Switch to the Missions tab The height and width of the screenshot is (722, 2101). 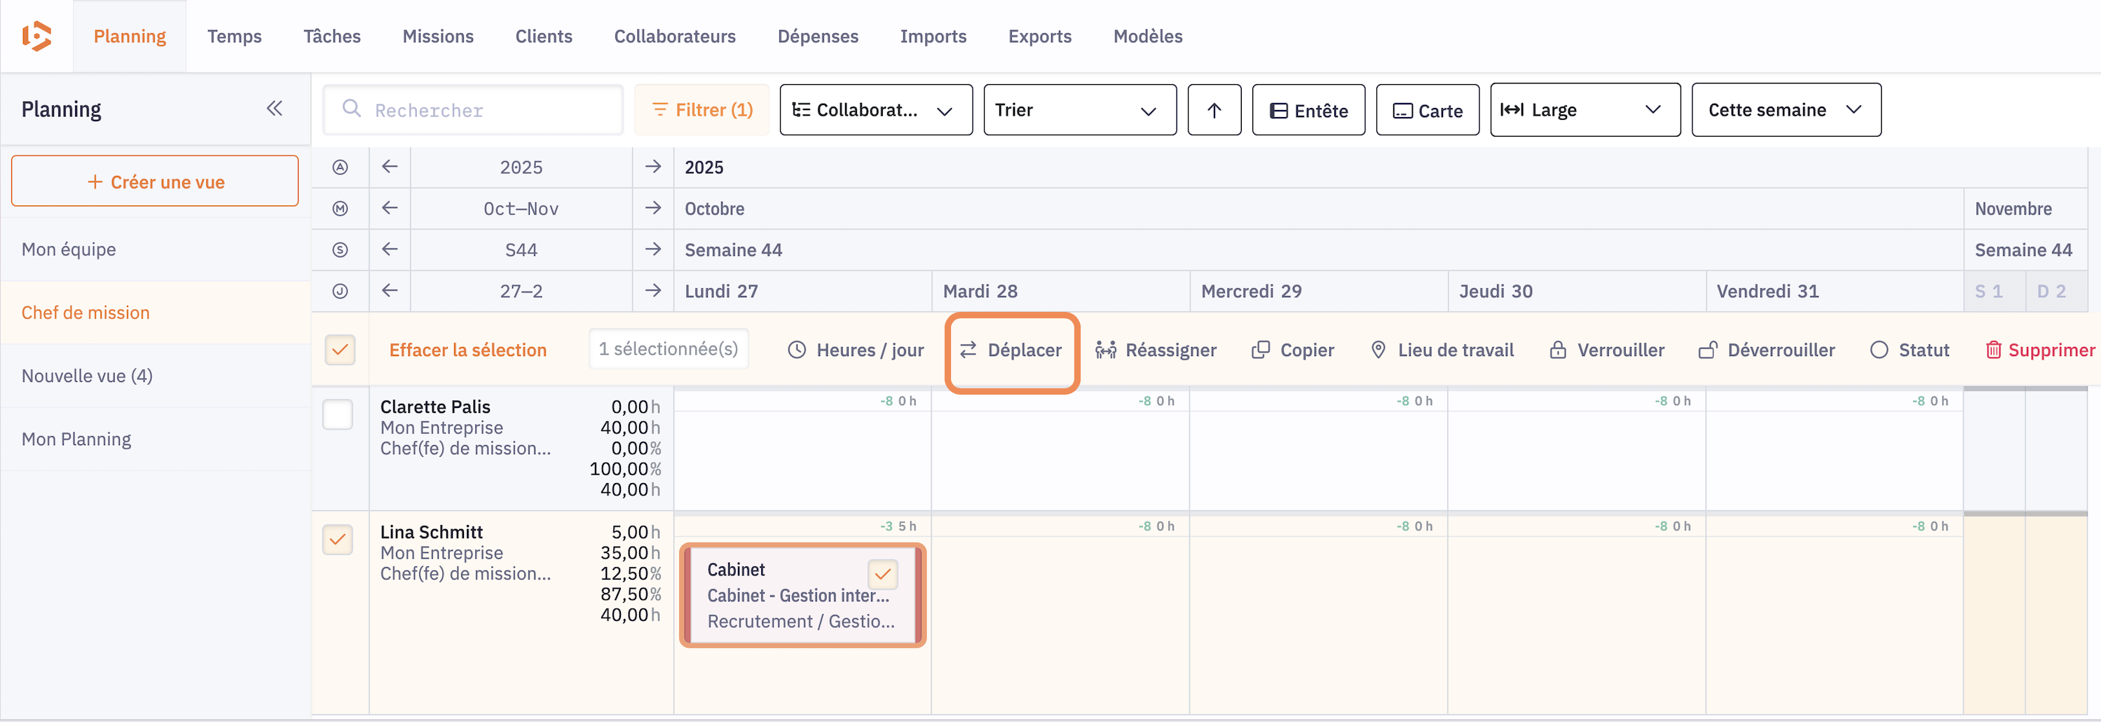pyautogui.click(x=437, y=36)
